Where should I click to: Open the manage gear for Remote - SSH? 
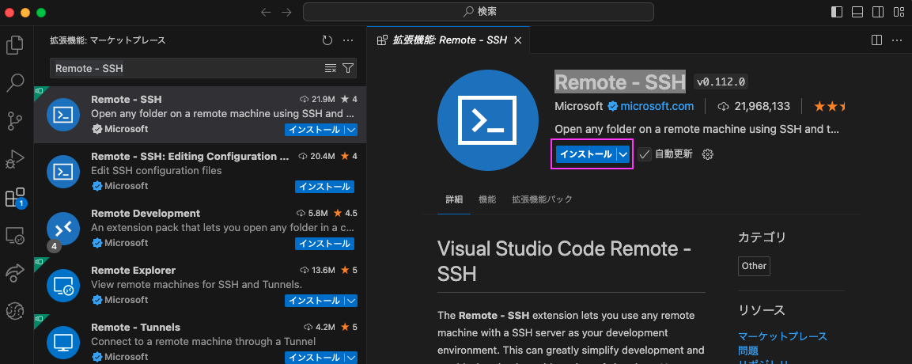[x=708, y=154]
